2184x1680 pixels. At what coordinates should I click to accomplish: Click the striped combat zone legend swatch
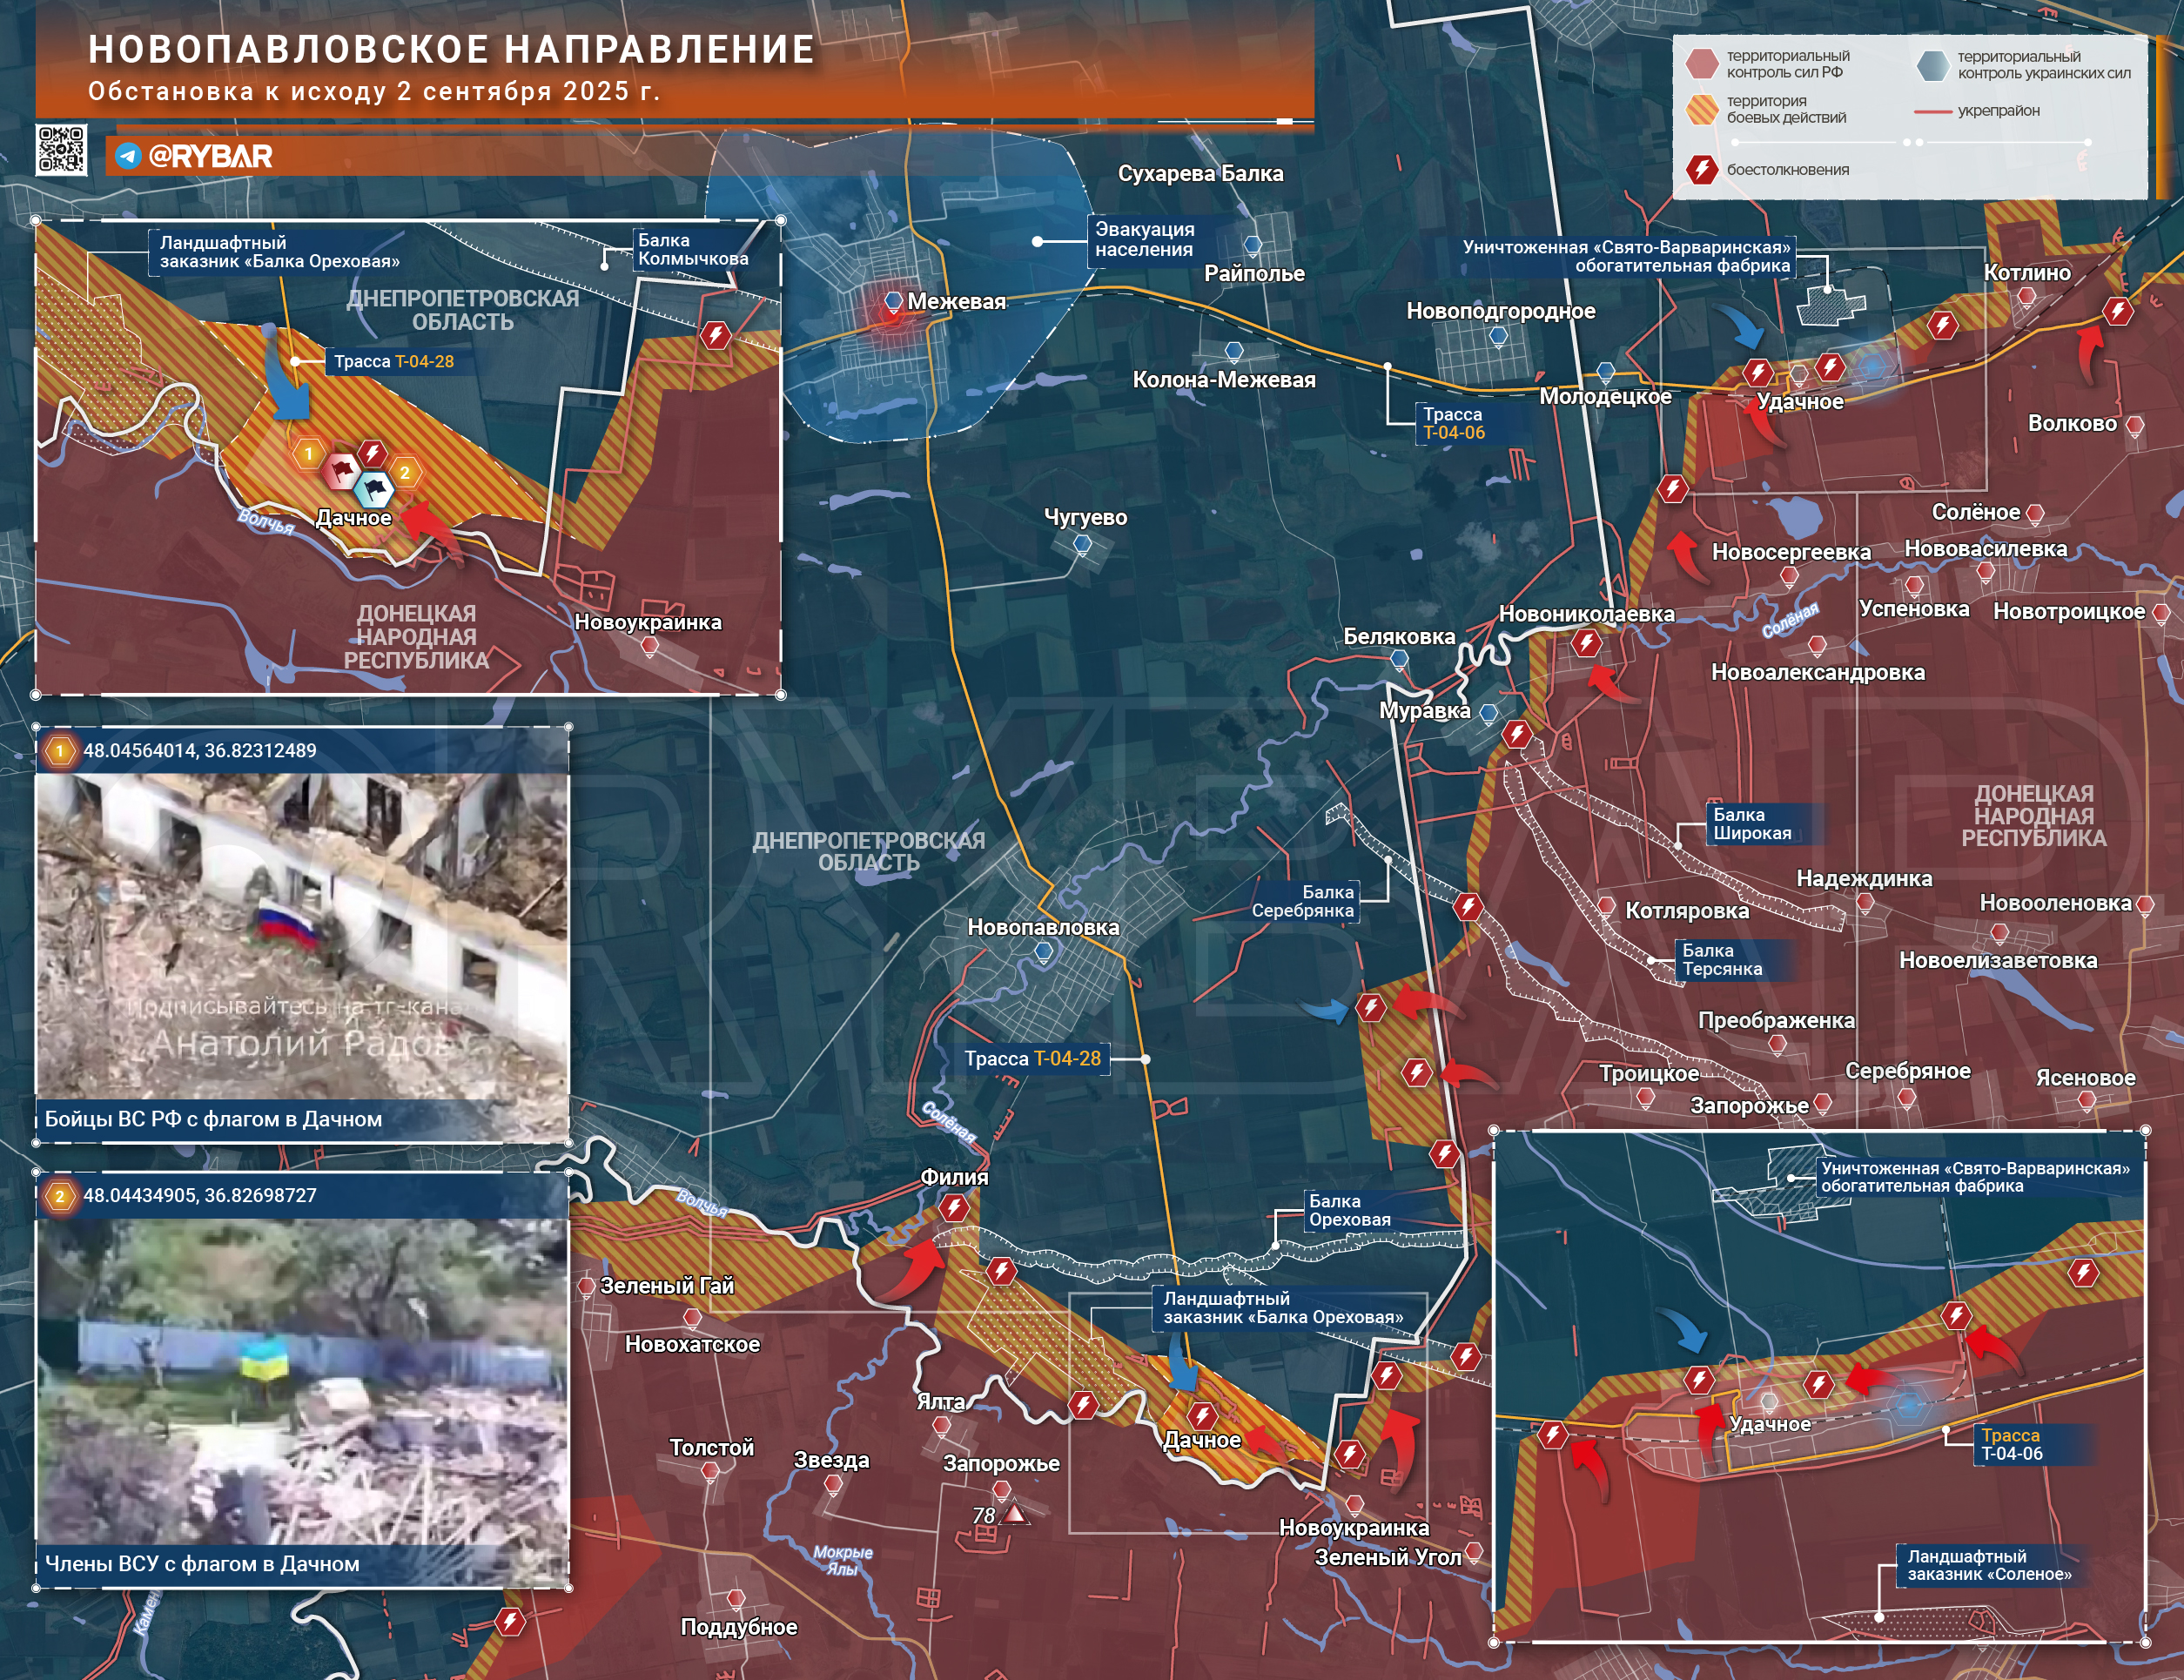click(x=1701, y=109)
